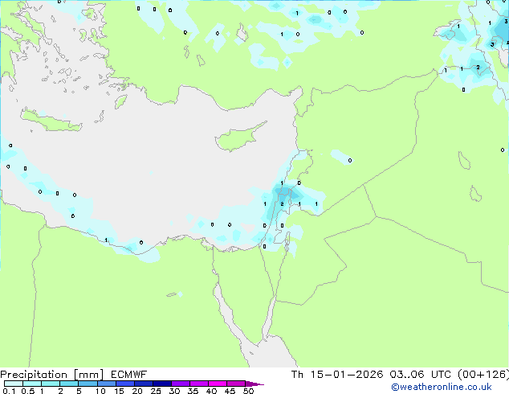Select the "45" legend scale label
The width and height of the screenshot is (509, 394).
230,391
